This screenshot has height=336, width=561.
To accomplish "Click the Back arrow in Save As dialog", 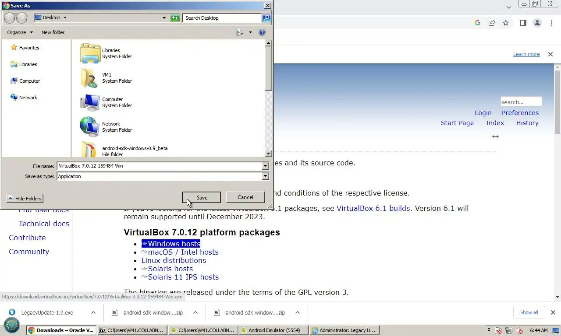I will coord(9,18).
